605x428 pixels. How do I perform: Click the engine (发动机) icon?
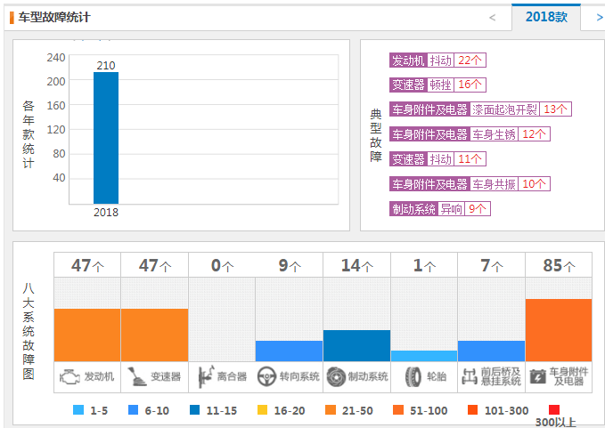(x=69, y=376)
